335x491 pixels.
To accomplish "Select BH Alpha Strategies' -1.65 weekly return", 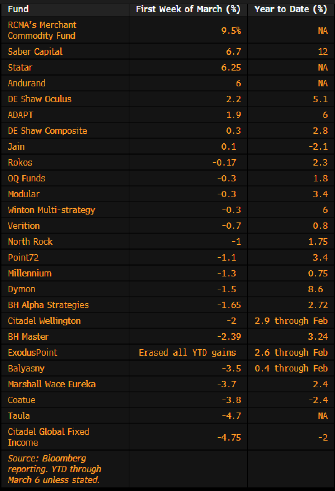I will 229,305.
